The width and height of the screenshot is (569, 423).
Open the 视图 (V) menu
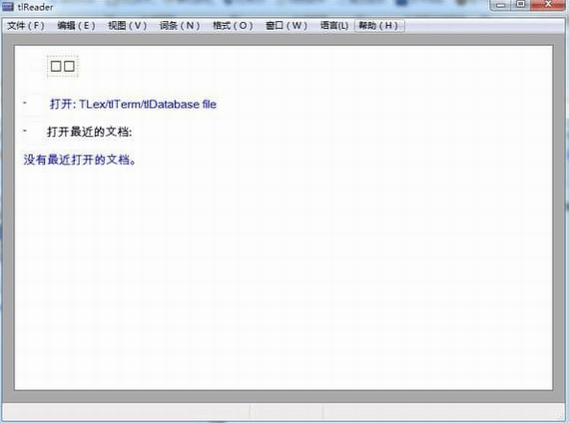coord(128,26)
